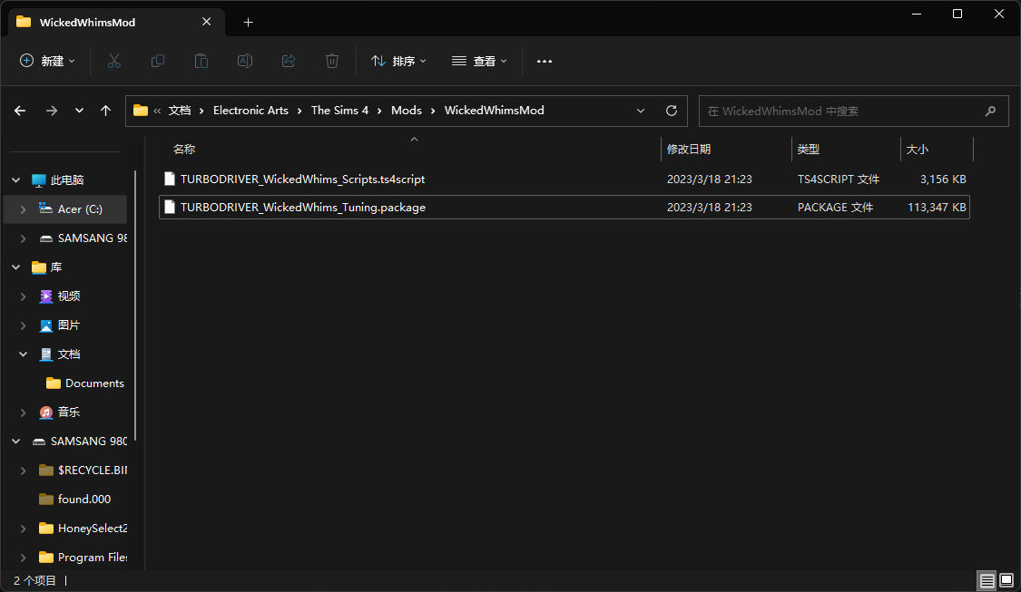Go up one folder level arrow

click(x=105, y=111)
